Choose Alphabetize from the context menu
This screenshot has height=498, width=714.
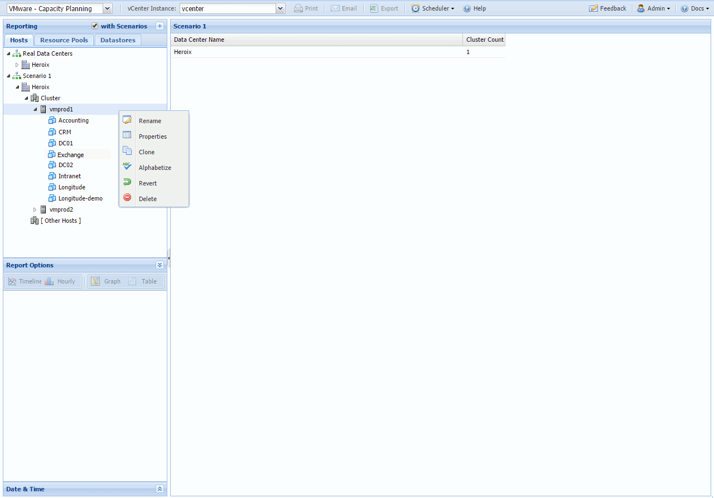click(x=154, y=168)
